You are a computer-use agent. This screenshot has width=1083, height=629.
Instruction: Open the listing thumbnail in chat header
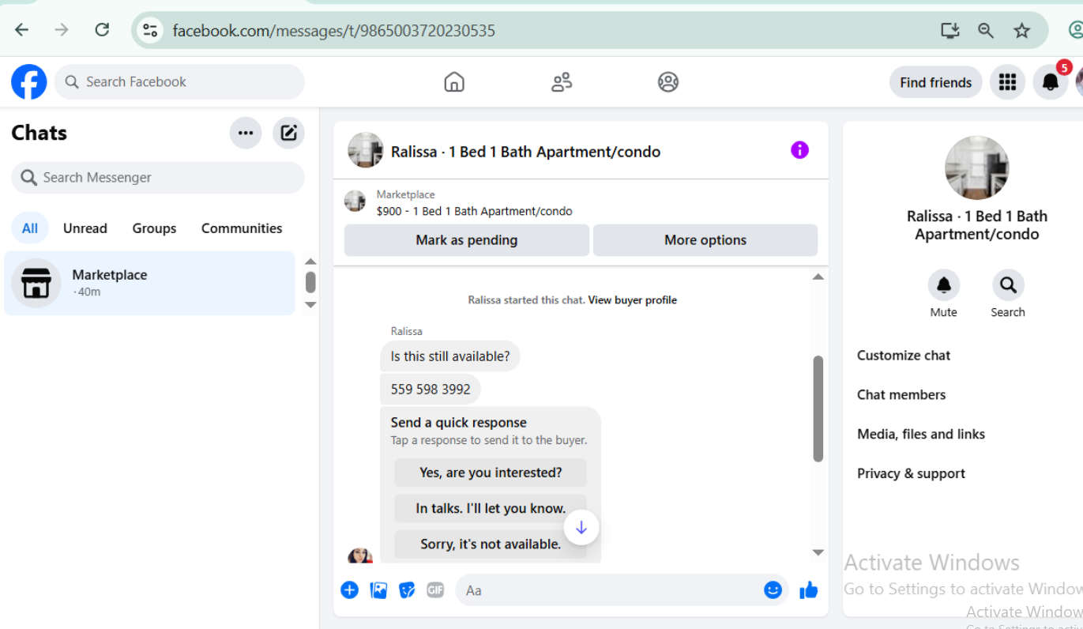tap(366, 150)
